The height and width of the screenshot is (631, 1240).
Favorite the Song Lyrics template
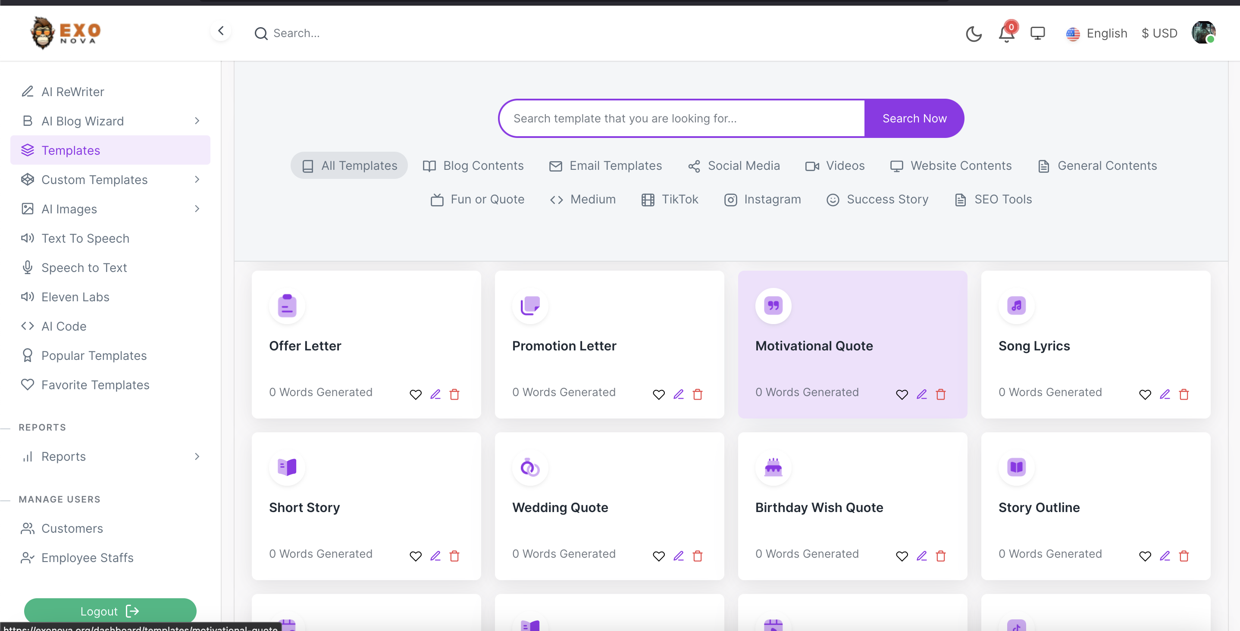[1145, 395]
